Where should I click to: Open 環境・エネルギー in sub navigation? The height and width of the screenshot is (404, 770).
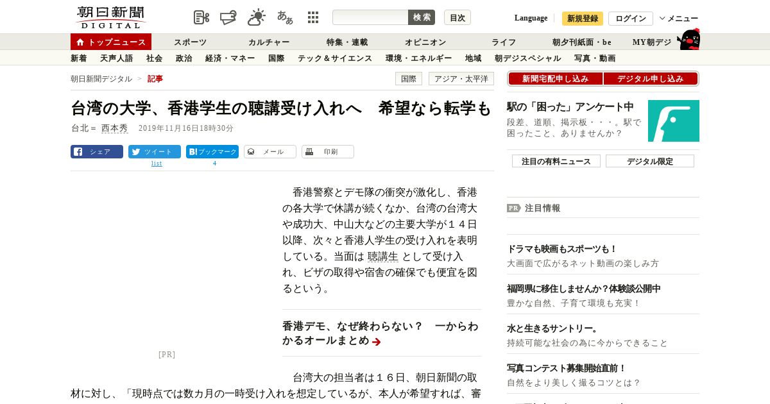tap(419, 58)
